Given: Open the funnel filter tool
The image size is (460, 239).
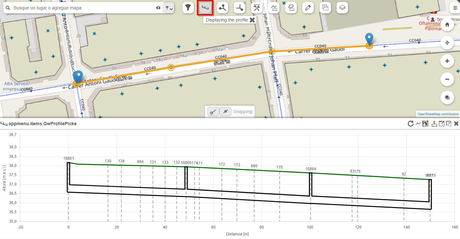Looking at the screenshot, I should [x=188, y=8].
